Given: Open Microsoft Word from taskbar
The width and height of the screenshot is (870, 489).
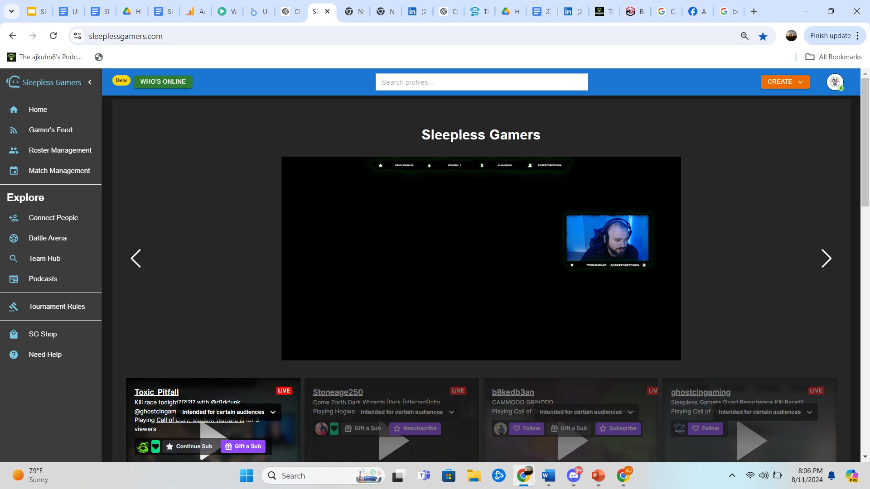Looking at the screenshot, I should 548,476.
